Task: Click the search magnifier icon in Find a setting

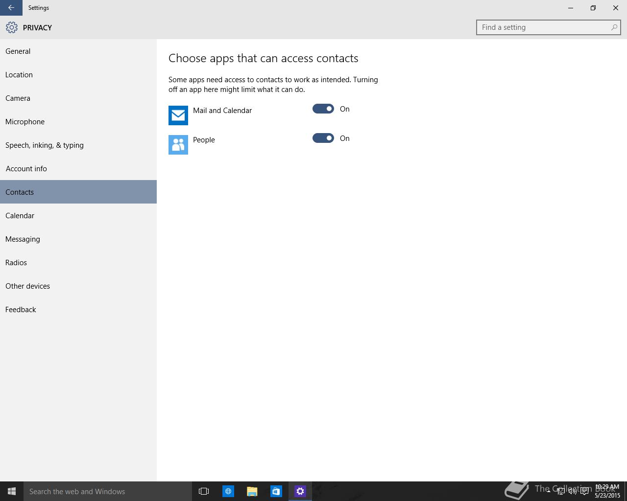Action: point(614,27)
